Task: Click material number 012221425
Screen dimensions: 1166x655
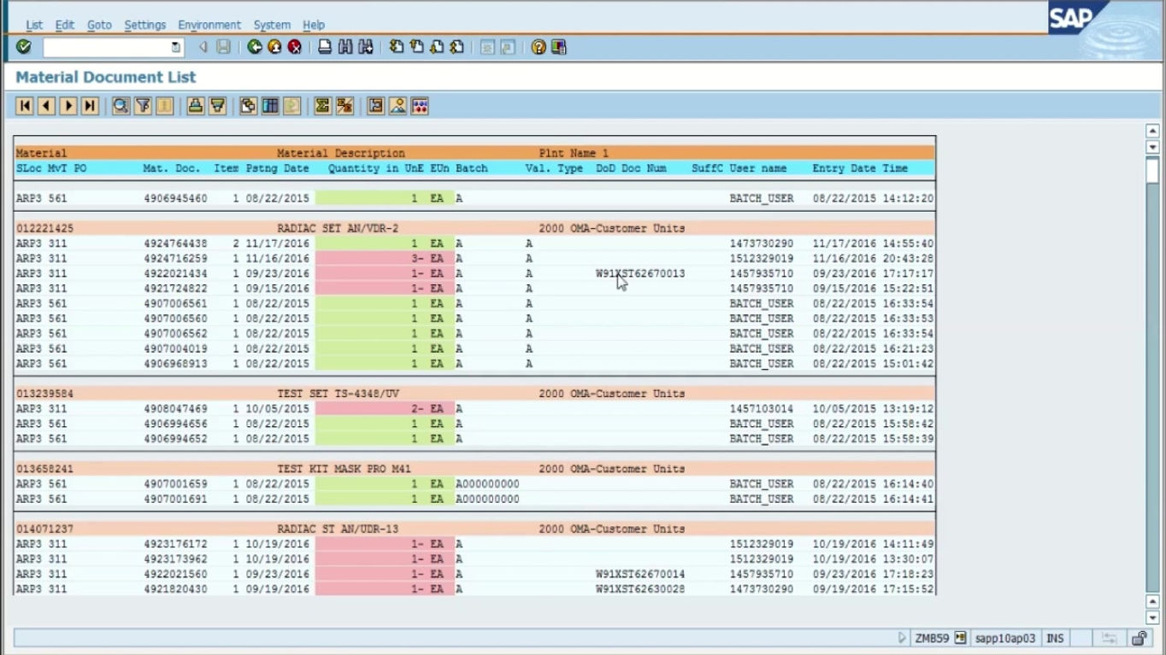Action: (44, 228)
